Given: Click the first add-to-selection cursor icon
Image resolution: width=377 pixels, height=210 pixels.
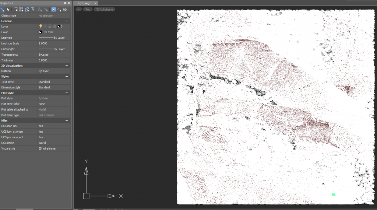Looking at the screenshot, I should [x=3, y=10].
